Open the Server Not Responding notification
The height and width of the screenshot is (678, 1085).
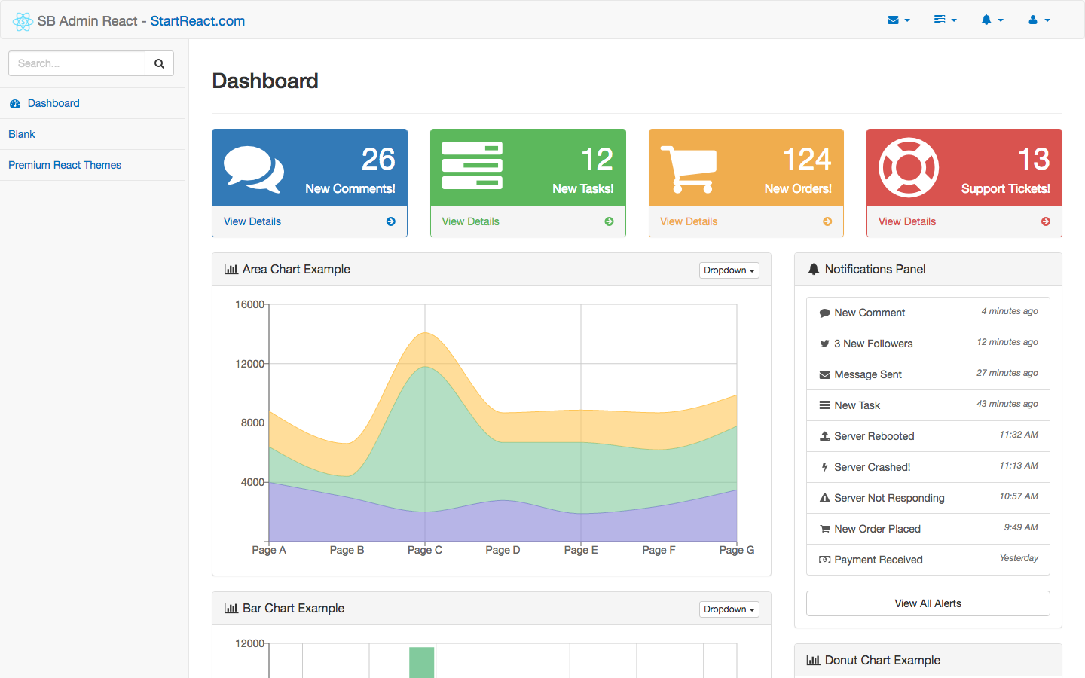(928, 498)
